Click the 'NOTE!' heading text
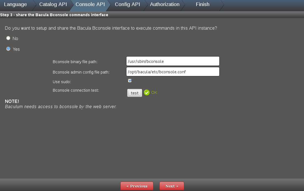Screen dimensions: 304x191 [x=12, y=102]
